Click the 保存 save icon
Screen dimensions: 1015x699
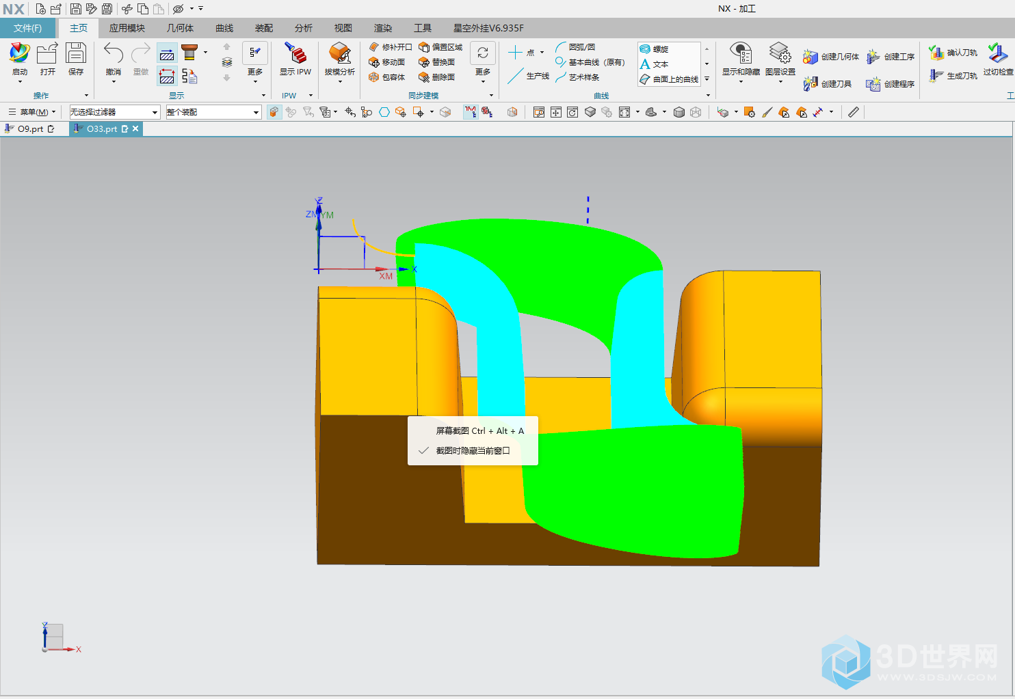tap(76, 53)
